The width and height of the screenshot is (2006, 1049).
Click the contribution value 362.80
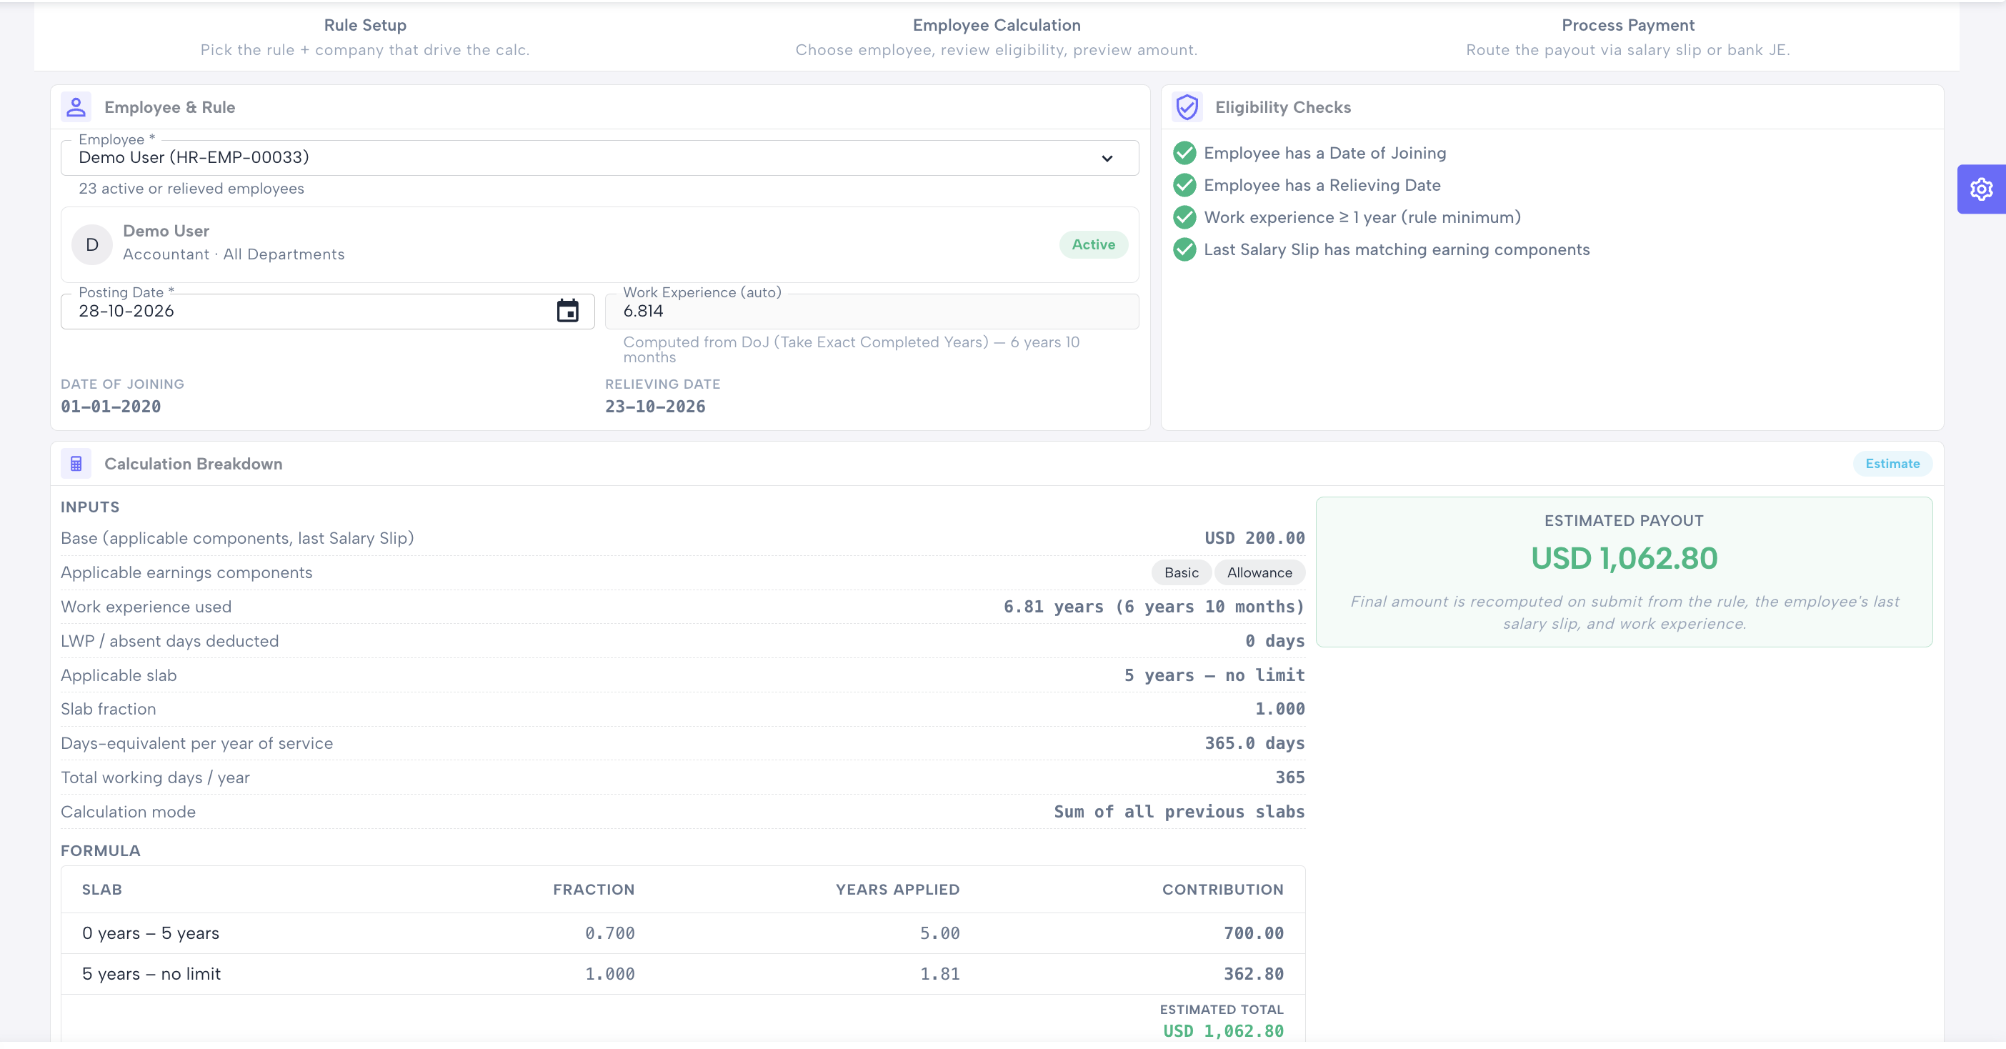(1253, 973)
